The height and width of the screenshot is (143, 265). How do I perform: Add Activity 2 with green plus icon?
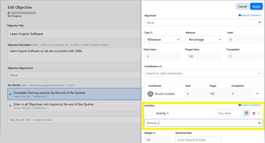point(259,123)
